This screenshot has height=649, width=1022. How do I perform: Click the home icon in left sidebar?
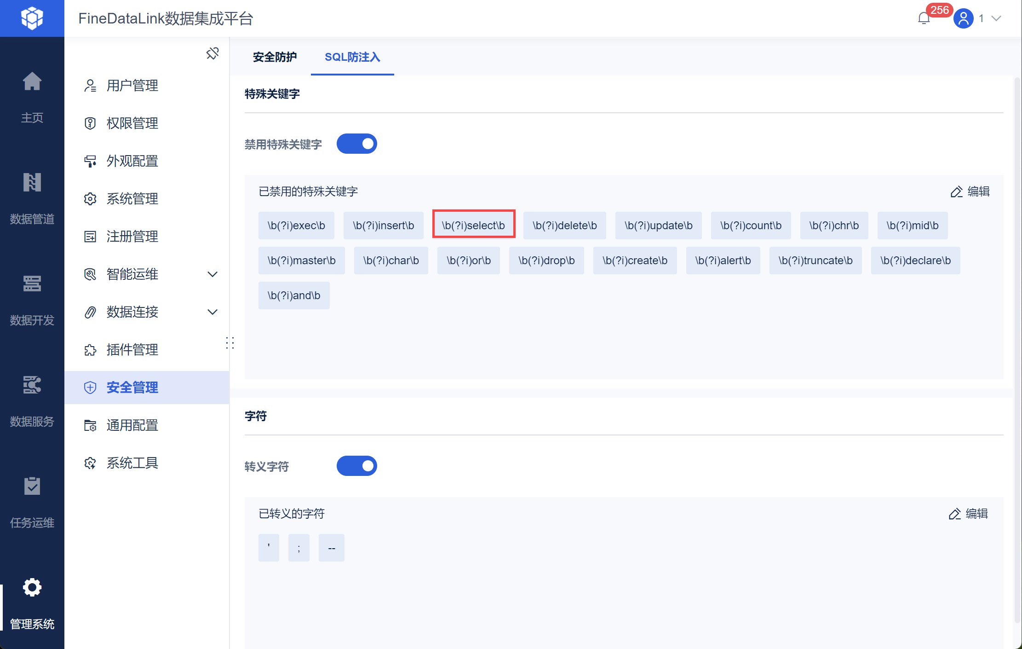[32, 82]
